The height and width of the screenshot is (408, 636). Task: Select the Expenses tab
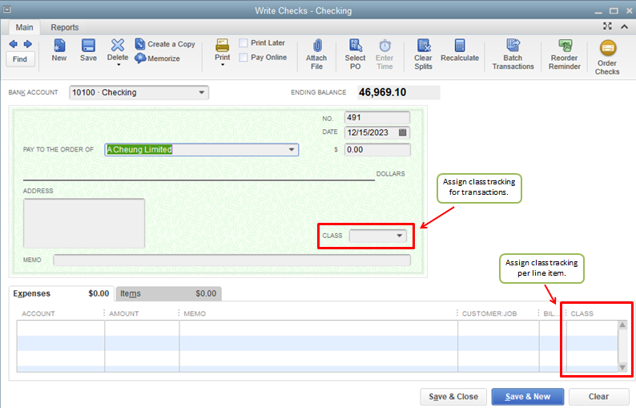tap(61, 293)
